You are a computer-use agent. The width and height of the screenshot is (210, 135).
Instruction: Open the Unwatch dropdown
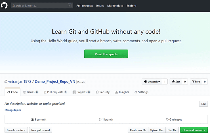152,82
